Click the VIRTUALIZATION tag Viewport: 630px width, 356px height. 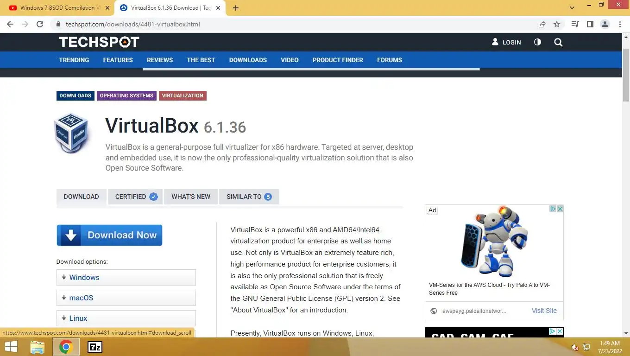click(183, 95)
